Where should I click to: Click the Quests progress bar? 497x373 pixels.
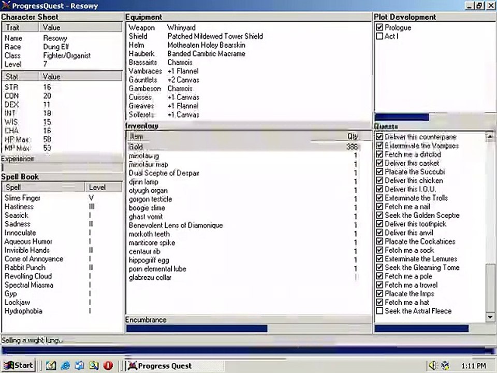click(x=434, y=328)
